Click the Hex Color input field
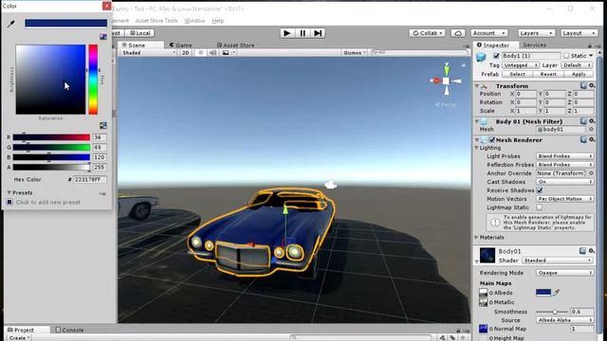 point(90,179)
